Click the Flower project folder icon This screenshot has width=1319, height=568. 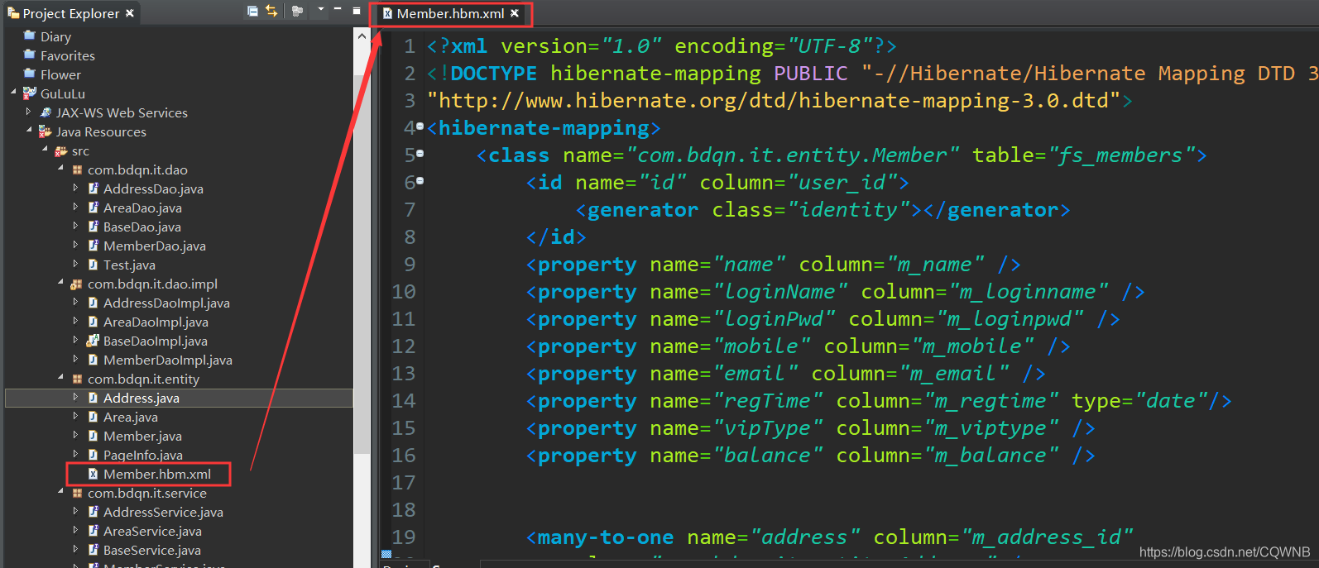pos(30,74)
